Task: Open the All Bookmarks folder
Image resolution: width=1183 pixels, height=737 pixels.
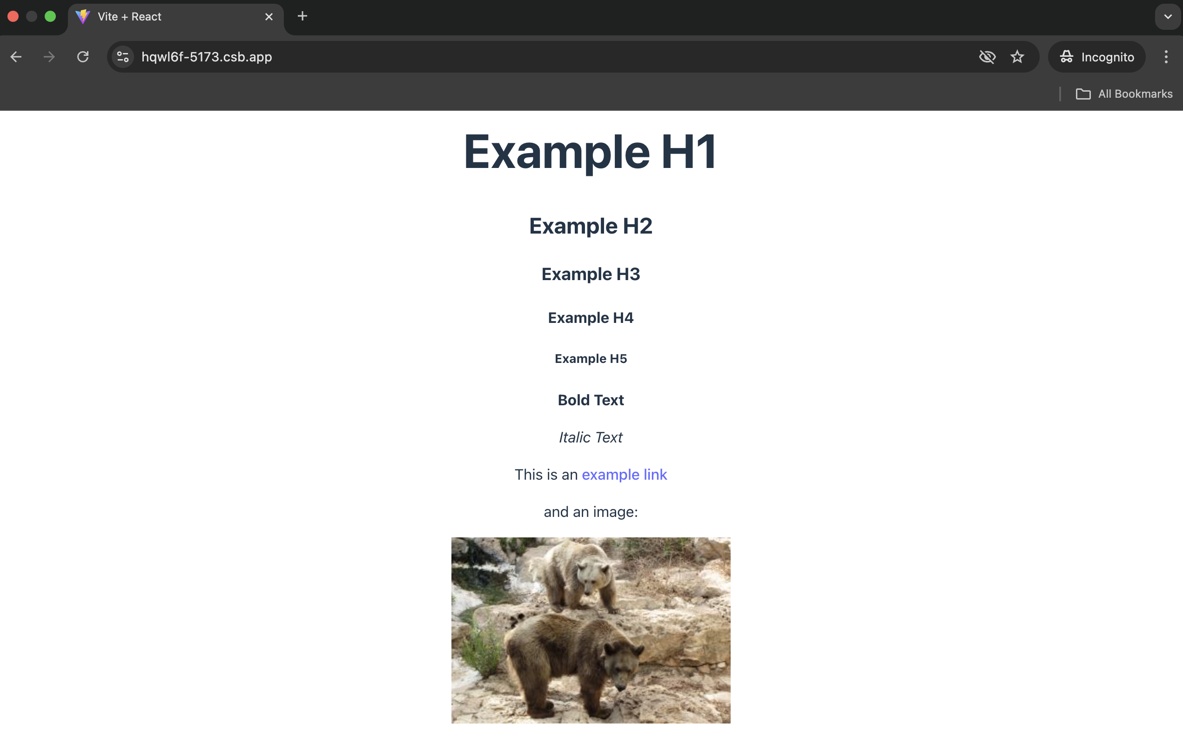Action: pyautogui.click(x=1123, y=94)
